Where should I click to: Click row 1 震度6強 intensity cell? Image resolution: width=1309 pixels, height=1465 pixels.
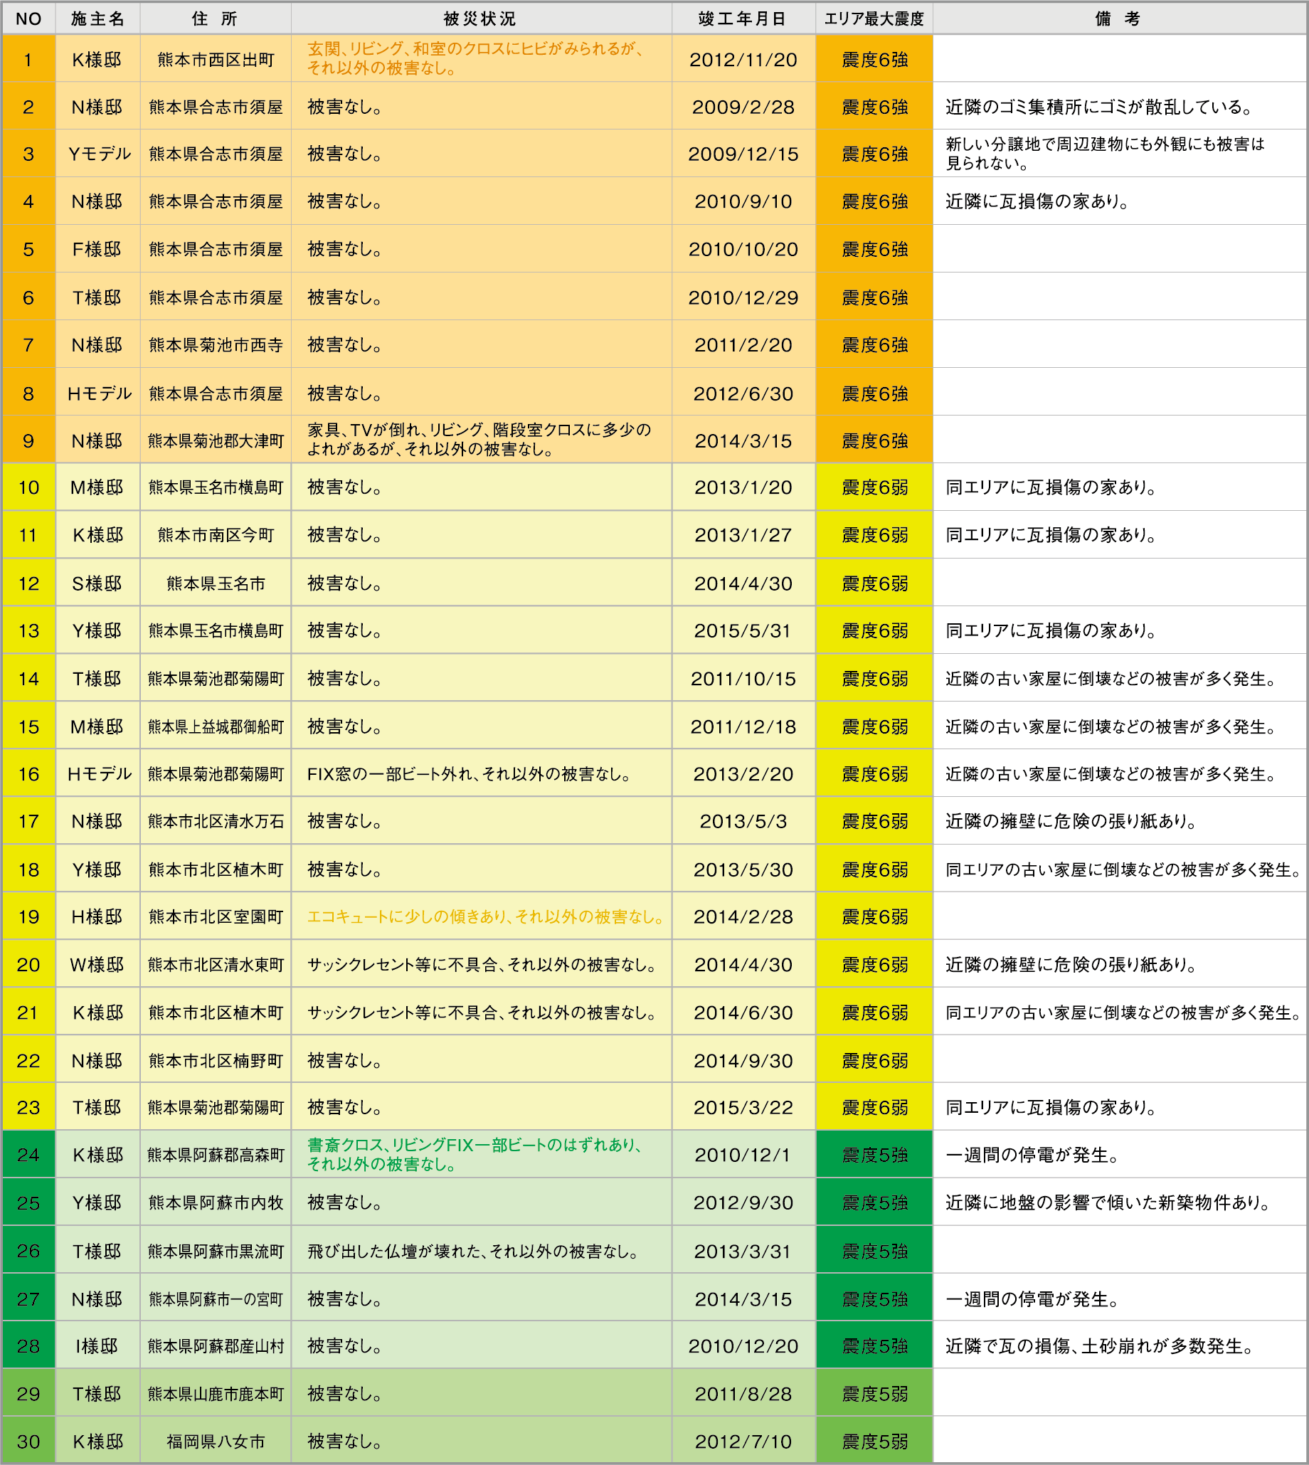click(874, 60)
